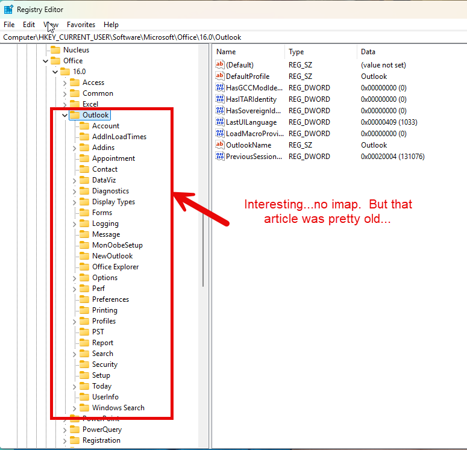This screenshot has width=467, height=450.
Task: Select the MonOobeSetup folder icon
Action: click(x=84, y=245)
